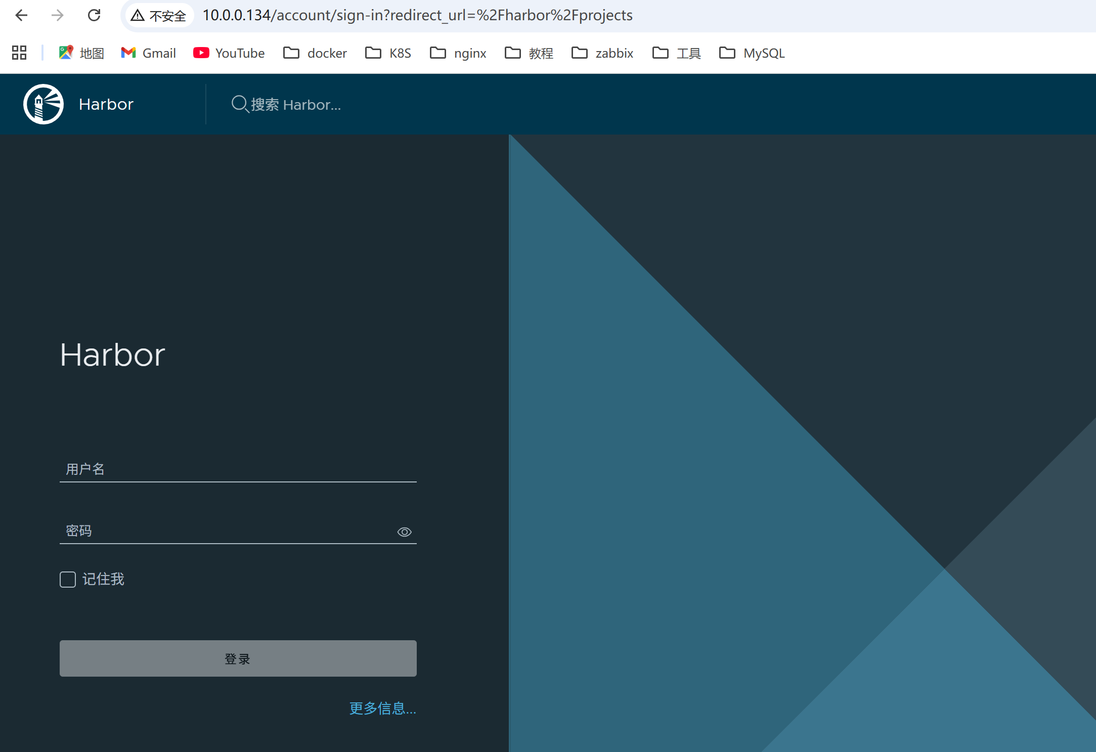The height and width of the screenshot is (752, 1096).
Task: Reload the page with refresh icon
Action: [x=94, y=16]
